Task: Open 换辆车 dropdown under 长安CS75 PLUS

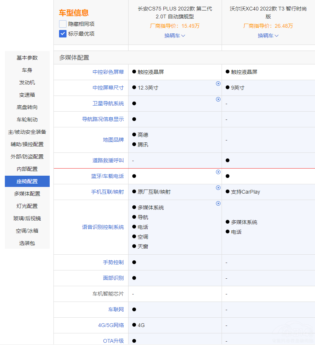Action: point(175,36)
